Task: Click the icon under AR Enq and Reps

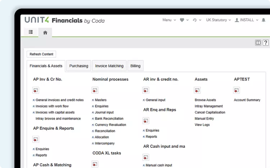Action: coord(146,121)
